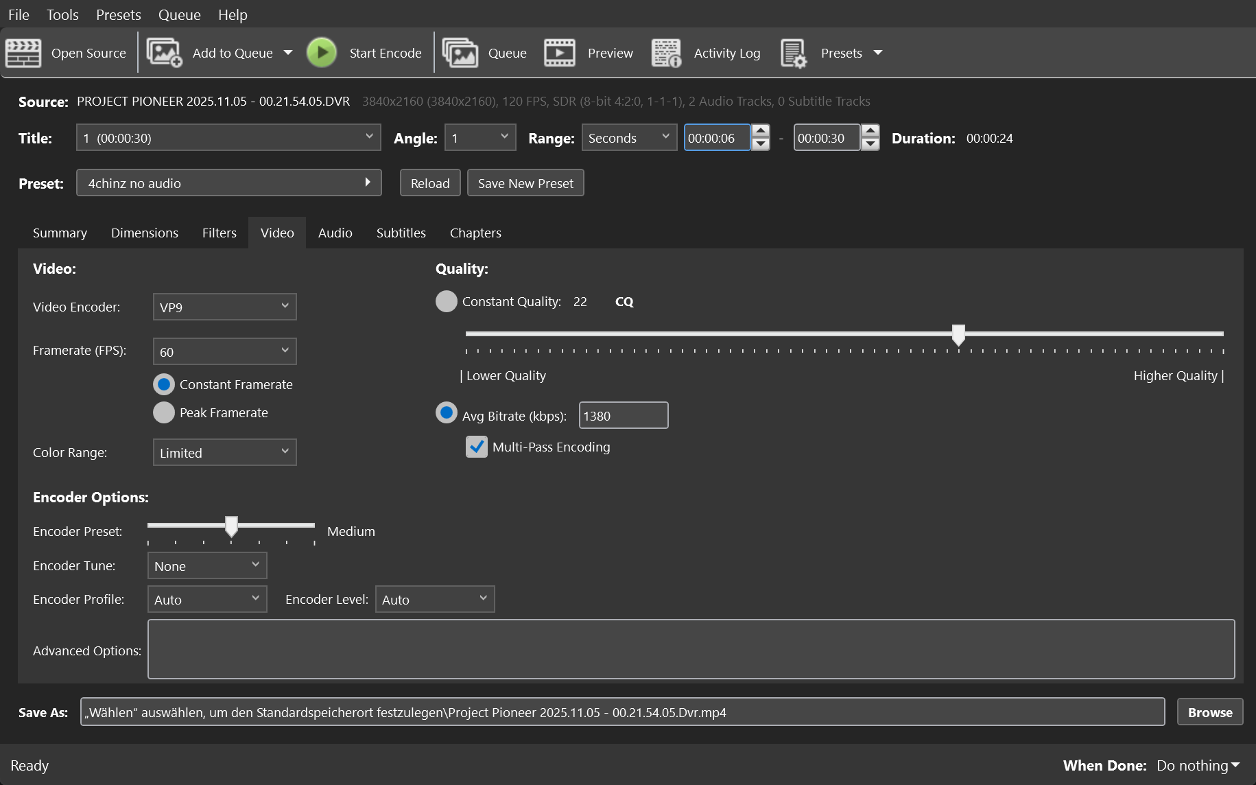
Task: Click the Browse button
Action: point(1210,712)
